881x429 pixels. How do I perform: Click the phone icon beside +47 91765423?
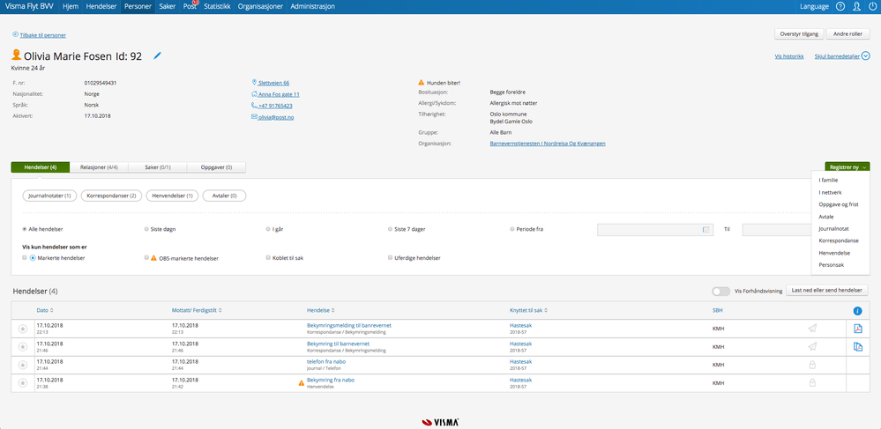255,106
